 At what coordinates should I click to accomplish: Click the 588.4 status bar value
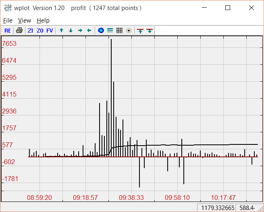pos(247,208)
